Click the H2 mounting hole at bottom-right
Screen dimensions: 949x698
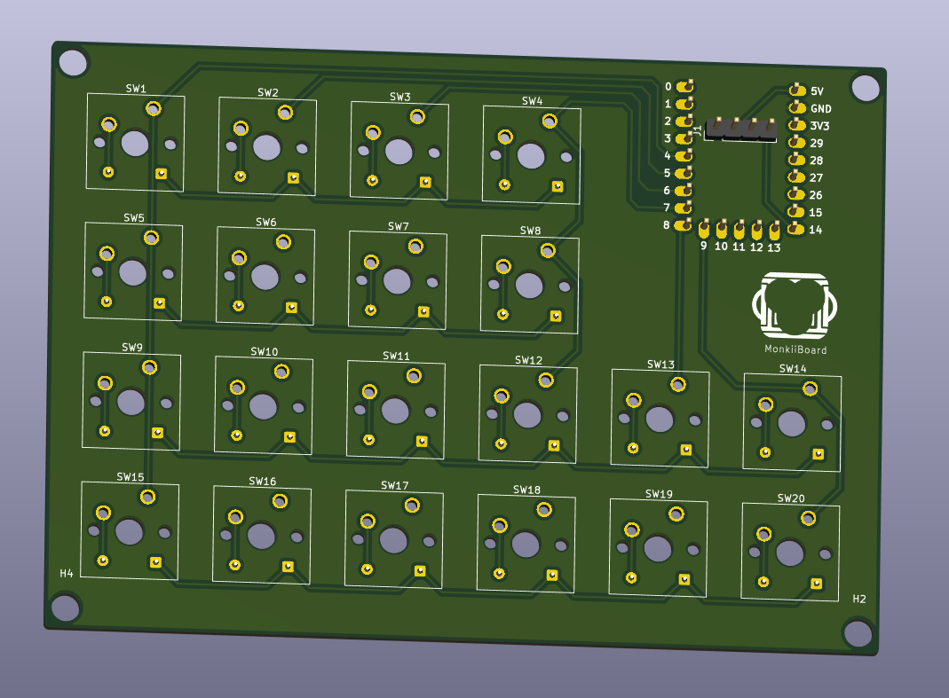point(858,632)
